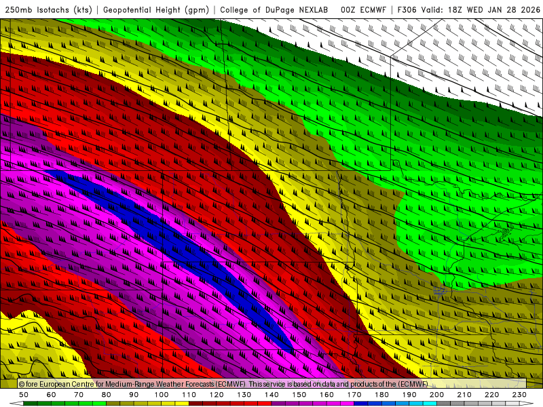
Task: Click the '110' color scale label
Action: click(189, 395)
